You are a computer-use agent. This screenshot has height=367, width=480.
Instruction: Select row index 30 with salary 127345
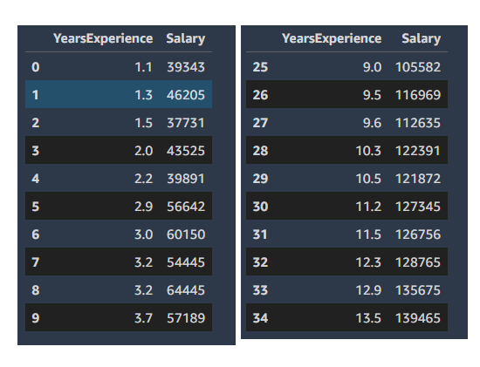pyautogui.click(x=346, y=207)
